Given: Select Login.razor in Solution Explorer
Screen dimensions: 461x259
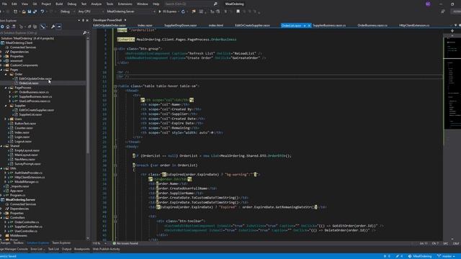Looking at the screenshot, I should click(22, 137).
